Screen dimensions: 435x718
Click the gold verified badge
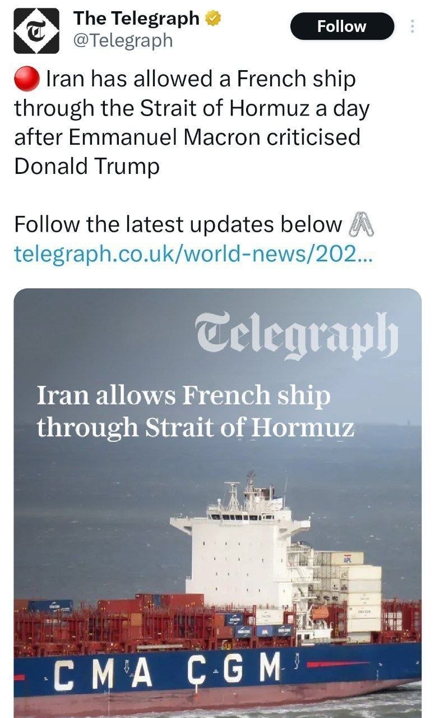pyautogui.click(x=212, y=19)
